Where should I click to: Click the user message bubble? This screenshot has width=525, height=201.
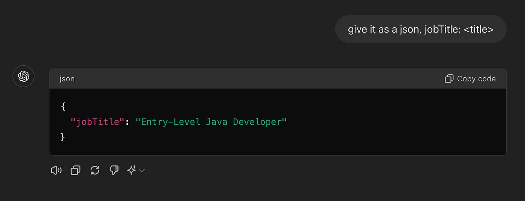point(420,29)
